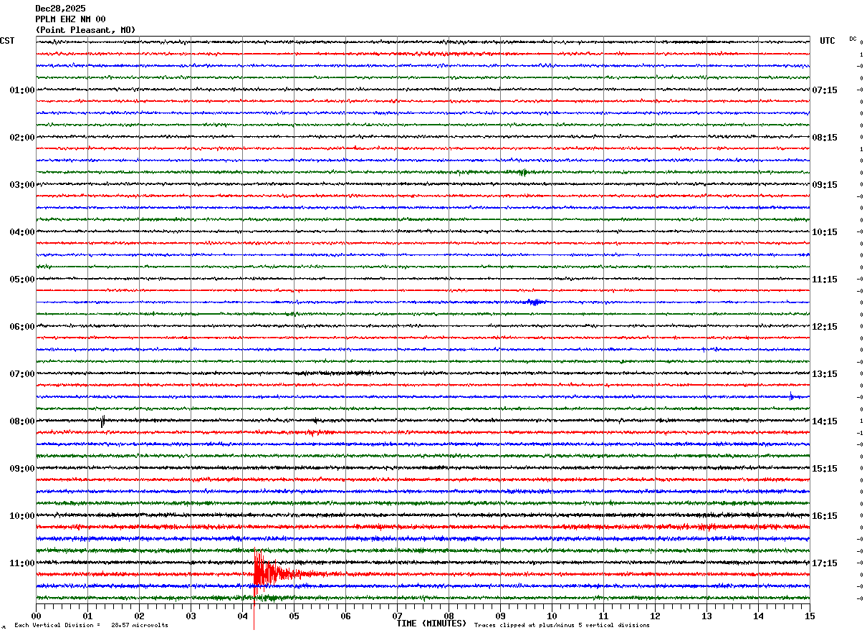Image resolution: width=867 pixels, height=635 pixels.
Task: Select the 11:00 CST time label
Action: pyautogui.click(x=21, y=563)
